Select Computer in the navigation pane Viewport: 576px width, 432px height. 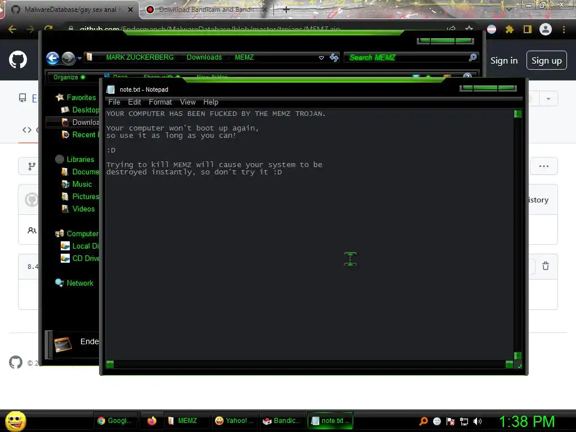[77, 233]
